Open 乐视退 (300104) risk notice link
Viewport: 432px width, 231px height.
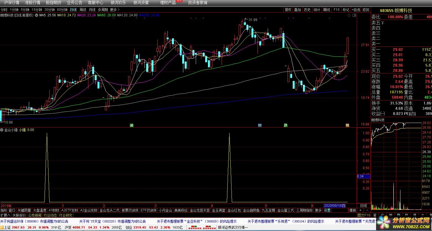[286, 221]
